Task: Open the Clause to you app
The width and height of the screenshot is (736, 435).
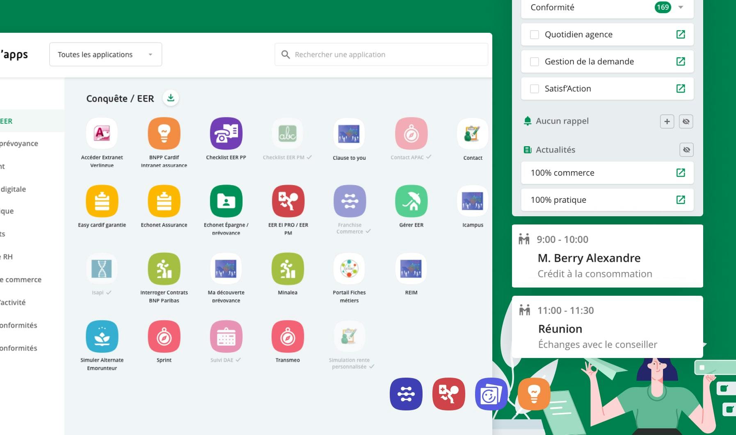Action: tap(349, 134)
